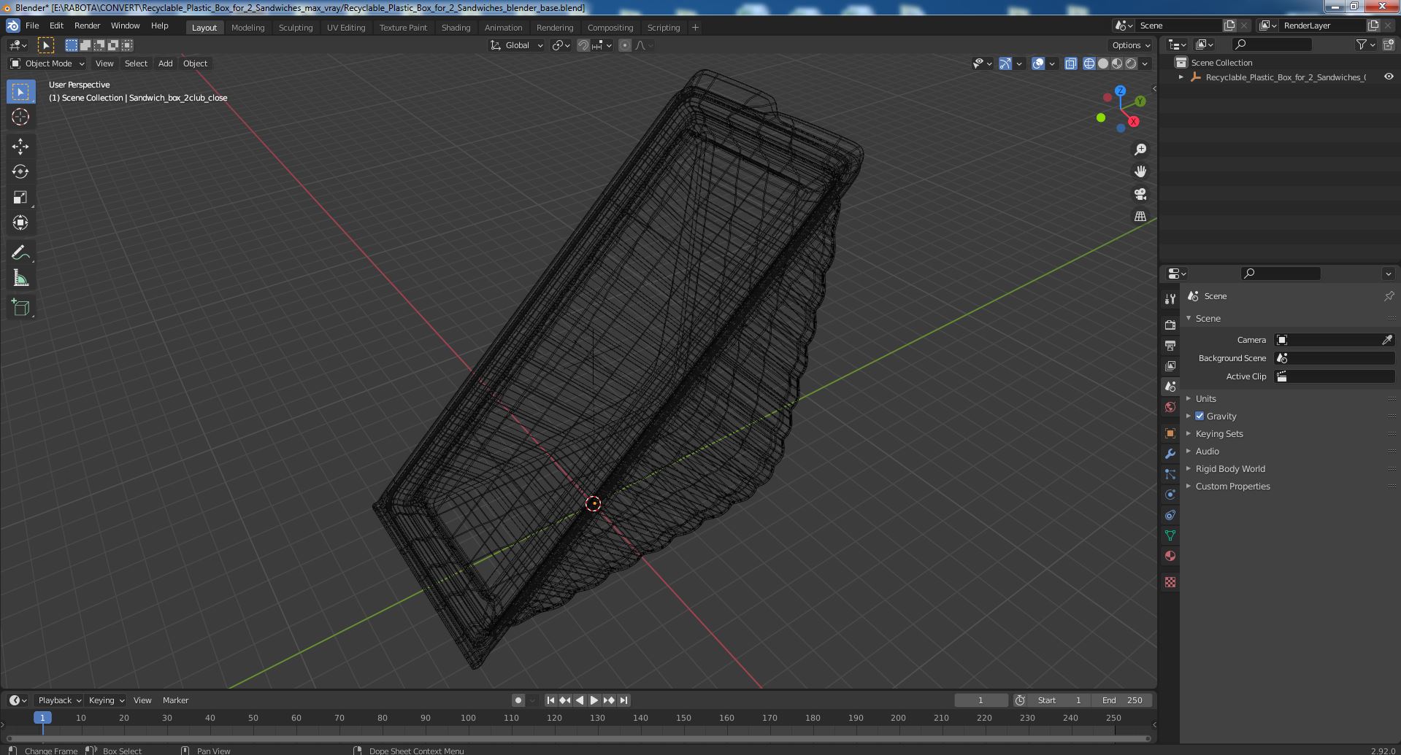
Task: Open the Options dropdown
Action: pos(1132,45)
